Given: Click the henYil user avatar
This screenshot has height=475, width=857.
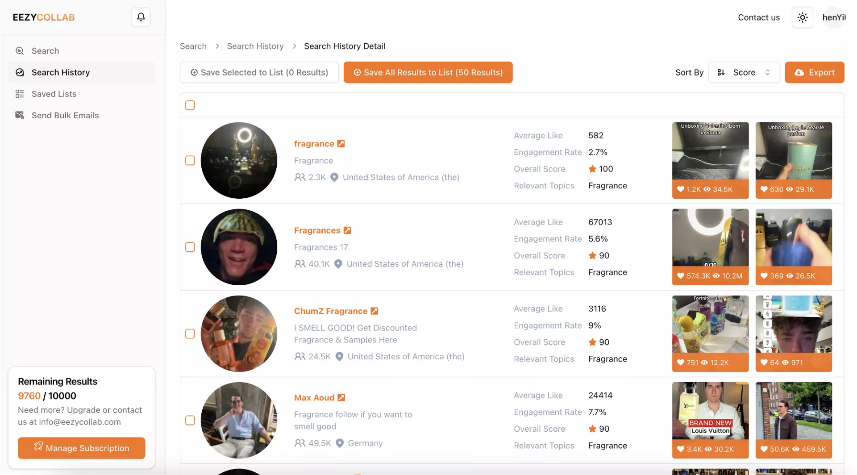Looking at the screenshot, I should [x=833, y=17].
